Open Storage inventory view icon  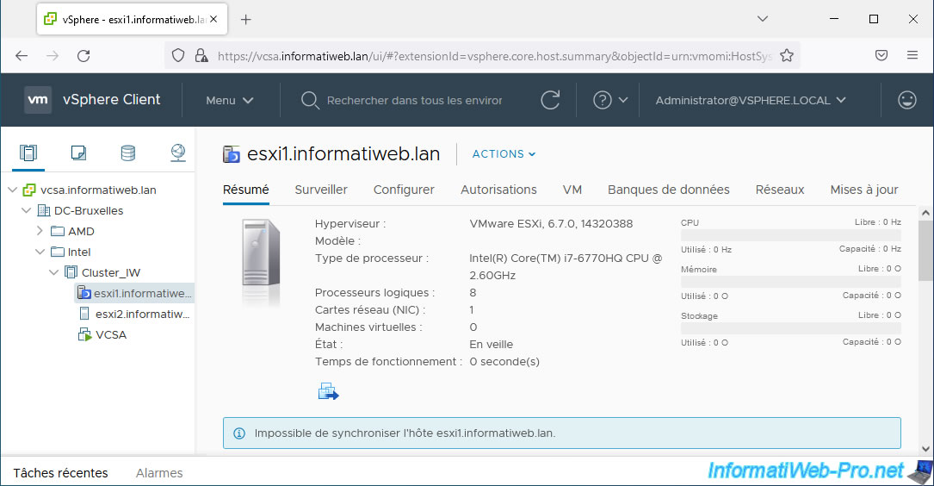coord(128,153)
